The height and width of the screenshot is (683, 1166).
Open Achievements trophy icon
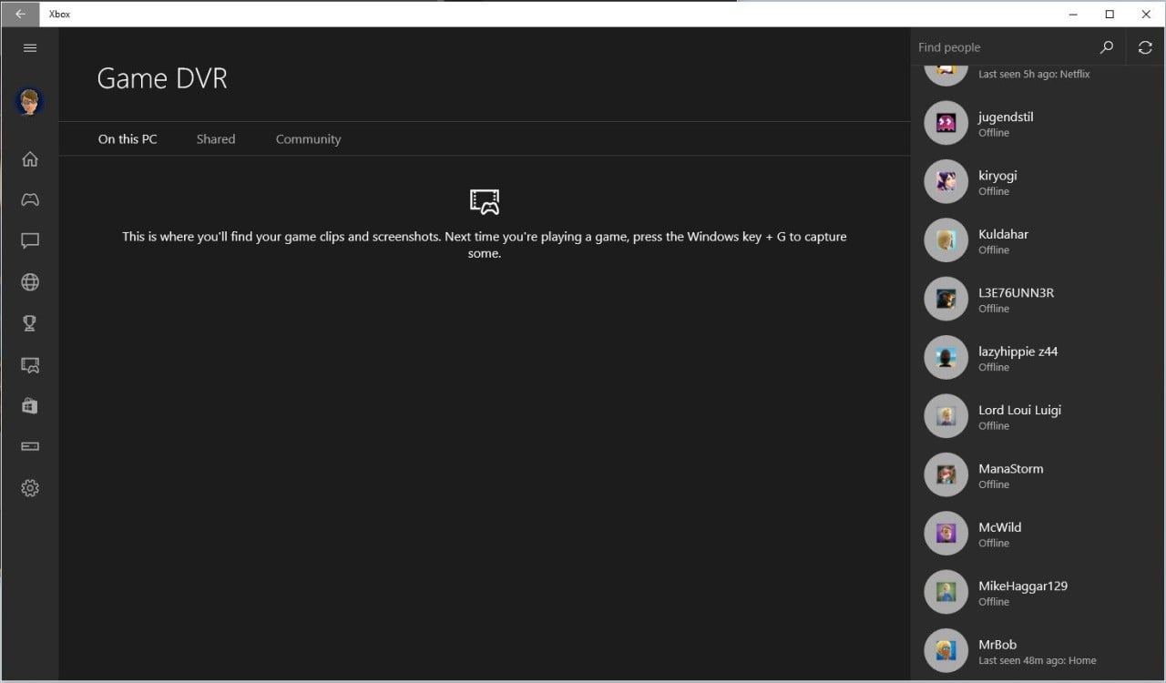(x=30, y=323)
